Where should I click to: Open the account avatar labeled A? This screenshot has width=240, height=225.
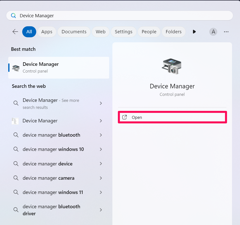(213, 32)
